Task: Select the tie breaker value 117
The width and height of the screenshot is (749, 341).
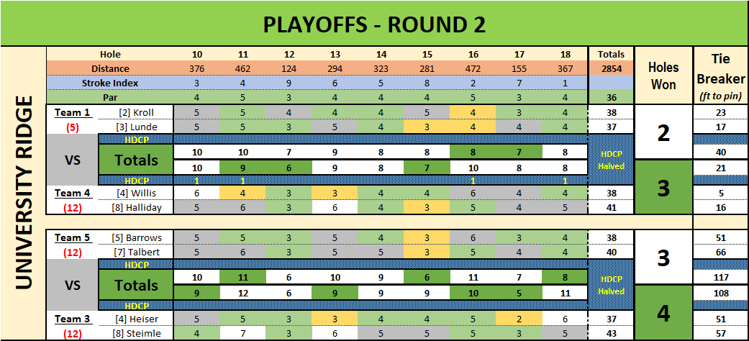Action: point(720,278)
